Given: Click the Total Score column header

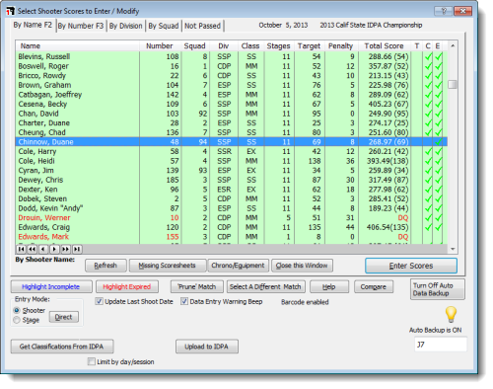Looking at the screenshot, I should coord(384,45).
